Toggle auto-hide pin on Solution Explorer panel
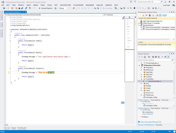Image resolution: width=176 pixels, height=133 pixels. coord(172,54)
